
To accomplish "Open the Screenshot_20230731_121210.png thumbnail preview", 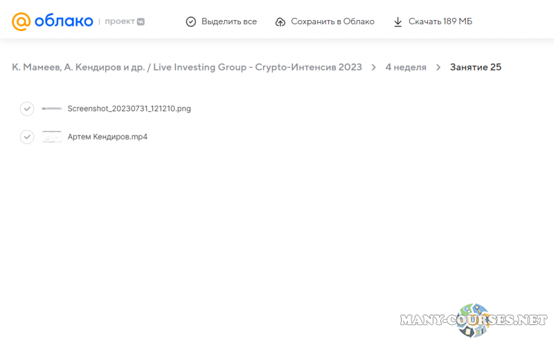I will point(52,109).
